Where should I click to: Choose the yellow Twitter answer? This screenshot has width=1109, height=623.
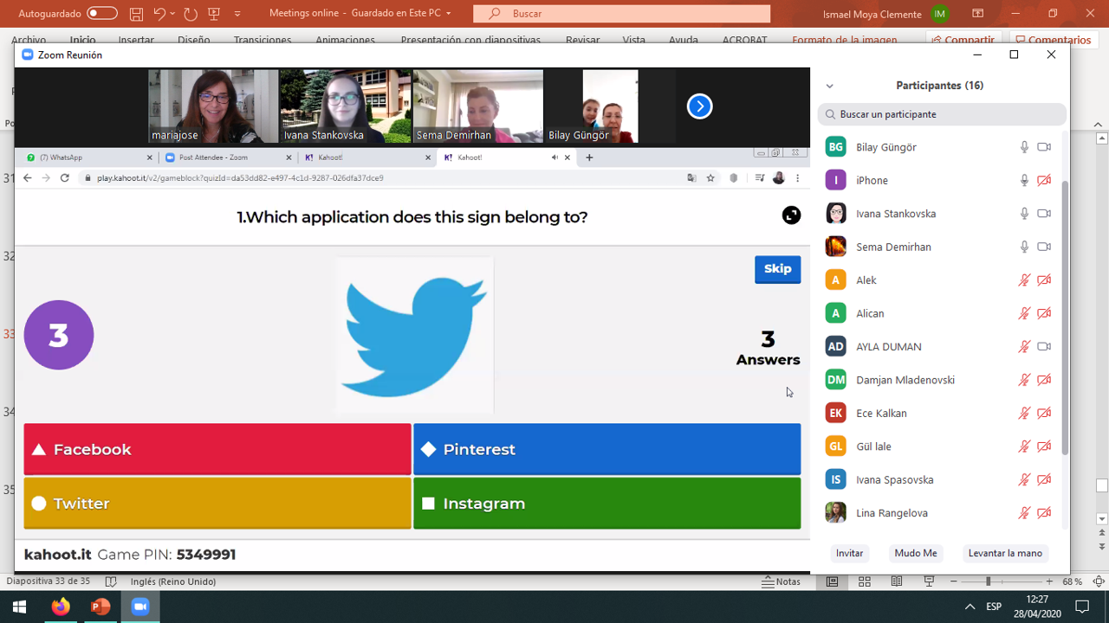[217, 503]
